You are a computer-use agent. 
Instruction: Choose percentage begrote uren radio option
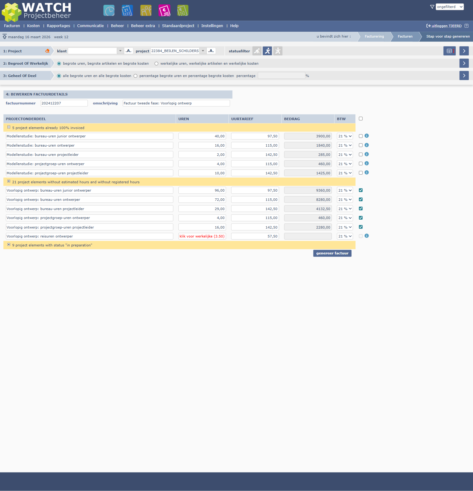coord(136,76)
